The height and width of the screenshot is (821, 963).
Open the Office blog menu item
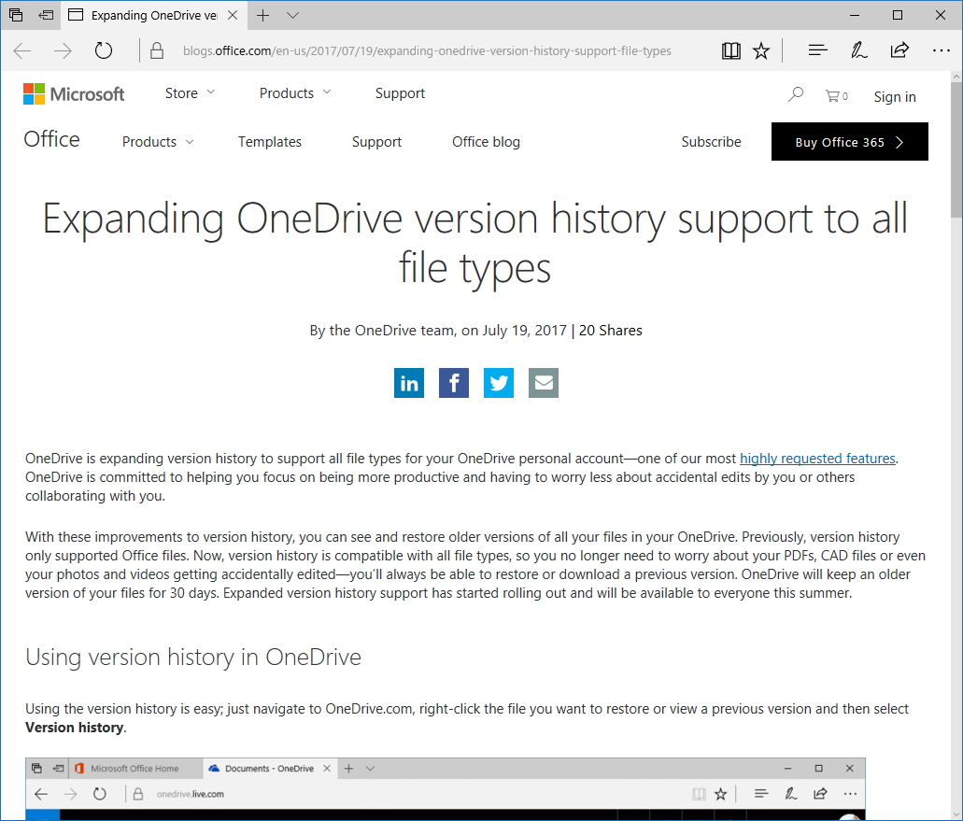(486, 142)
